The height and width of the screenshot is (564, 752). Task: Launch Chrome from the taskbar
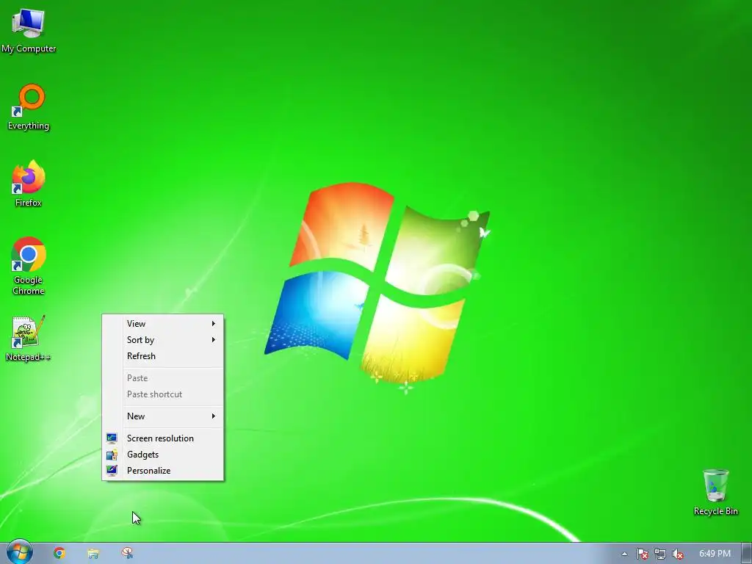click(x=59, y=554)
